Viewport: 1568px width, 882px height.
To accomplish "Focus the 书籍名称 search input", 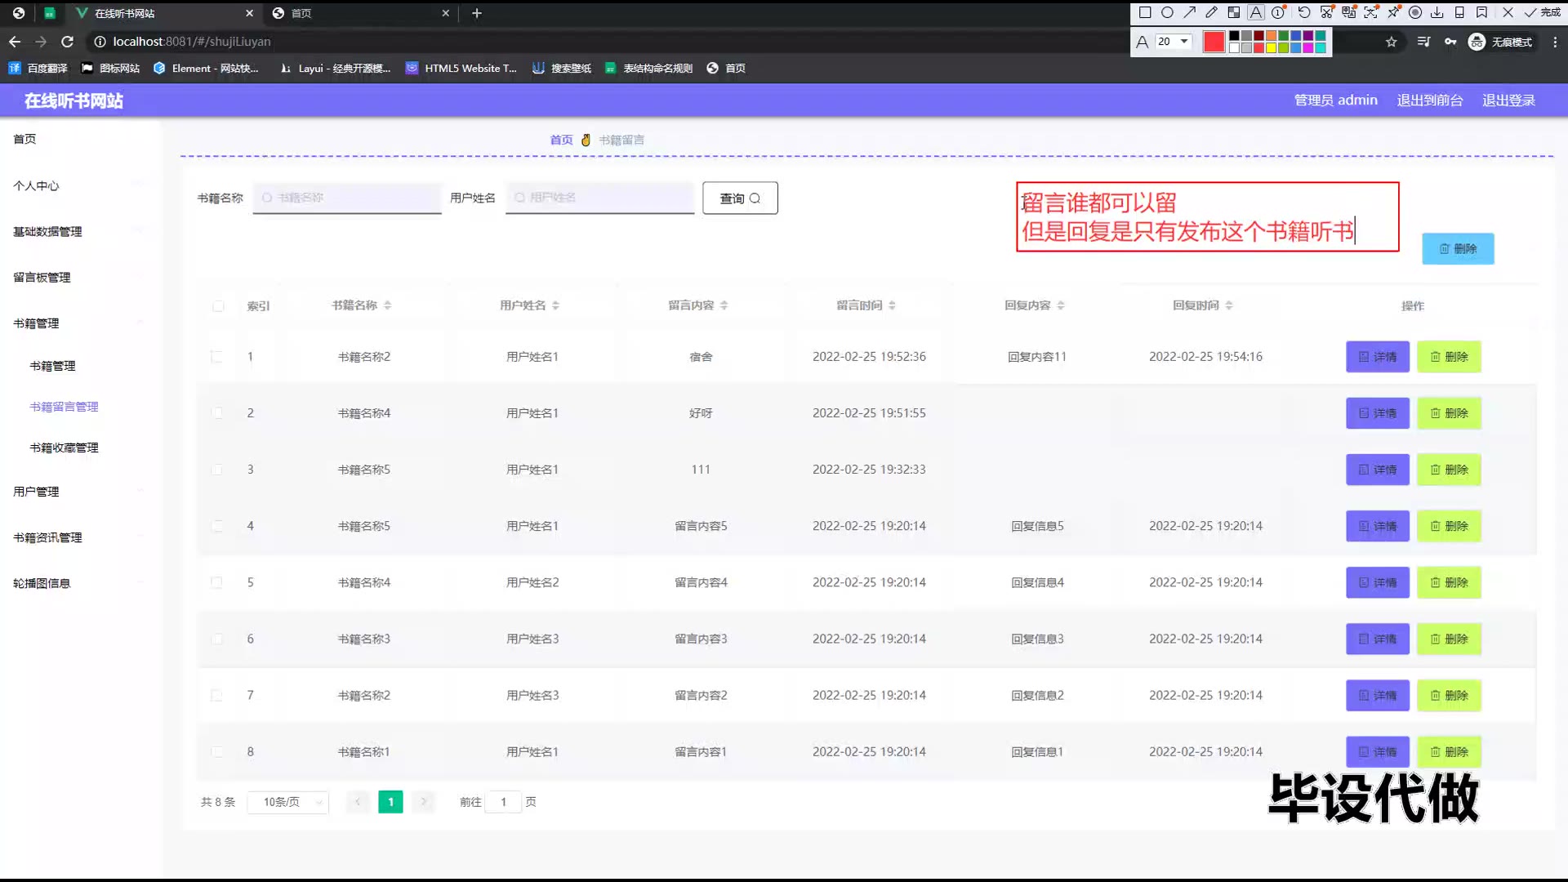I will [x=347, y=198].
